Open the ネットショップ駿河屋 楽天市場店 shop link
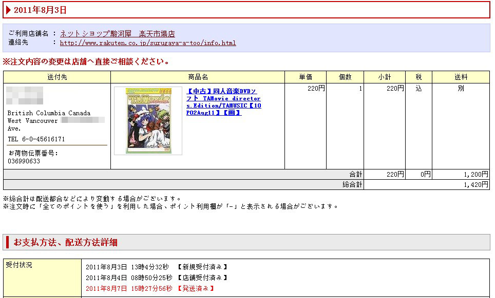The image size is (495, 298). 117,34
